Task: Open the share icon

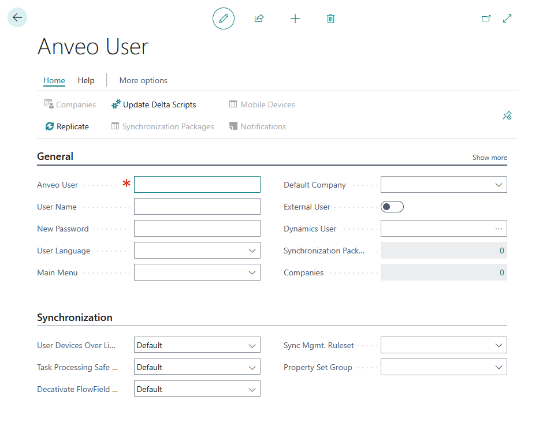Action: coord(259,18)
